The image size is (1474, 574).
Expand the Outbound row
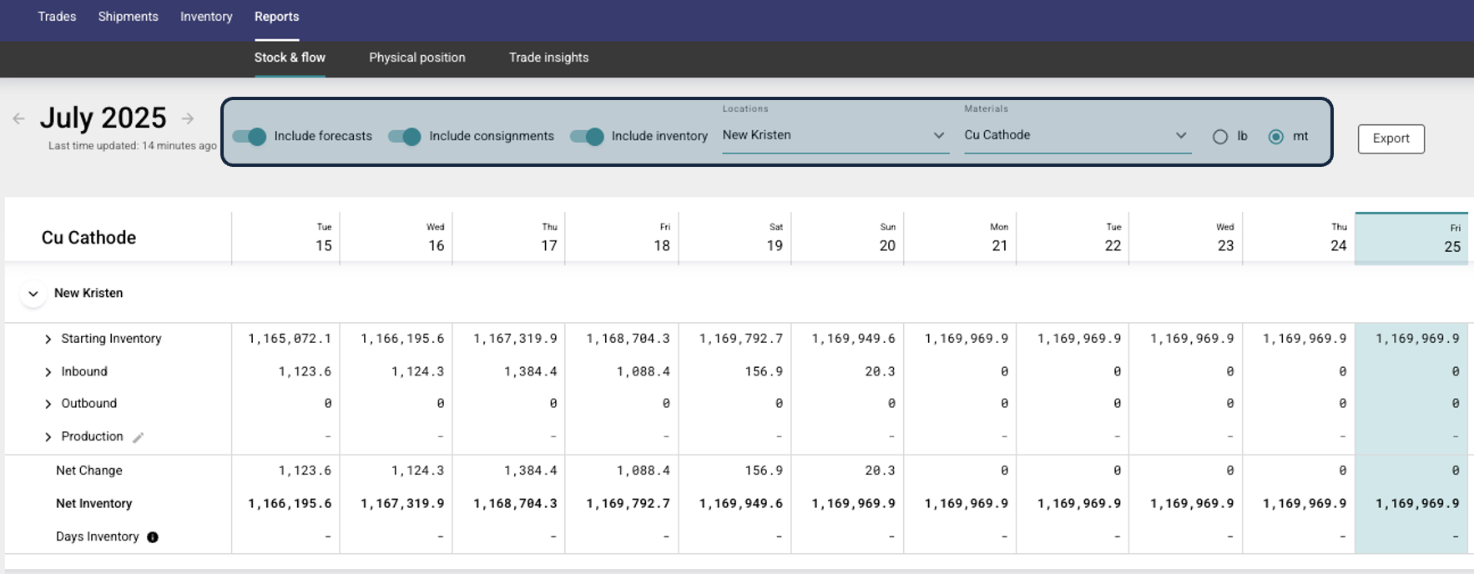(x=48, y=404)
